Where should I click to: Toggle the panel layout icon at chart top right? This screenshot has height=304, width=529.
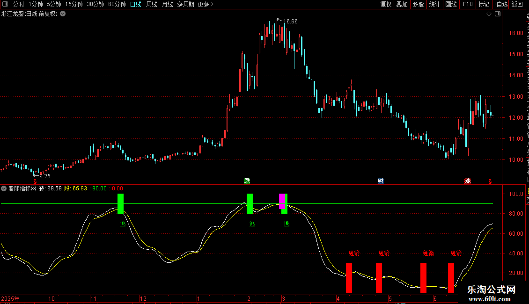pos(498,14)
